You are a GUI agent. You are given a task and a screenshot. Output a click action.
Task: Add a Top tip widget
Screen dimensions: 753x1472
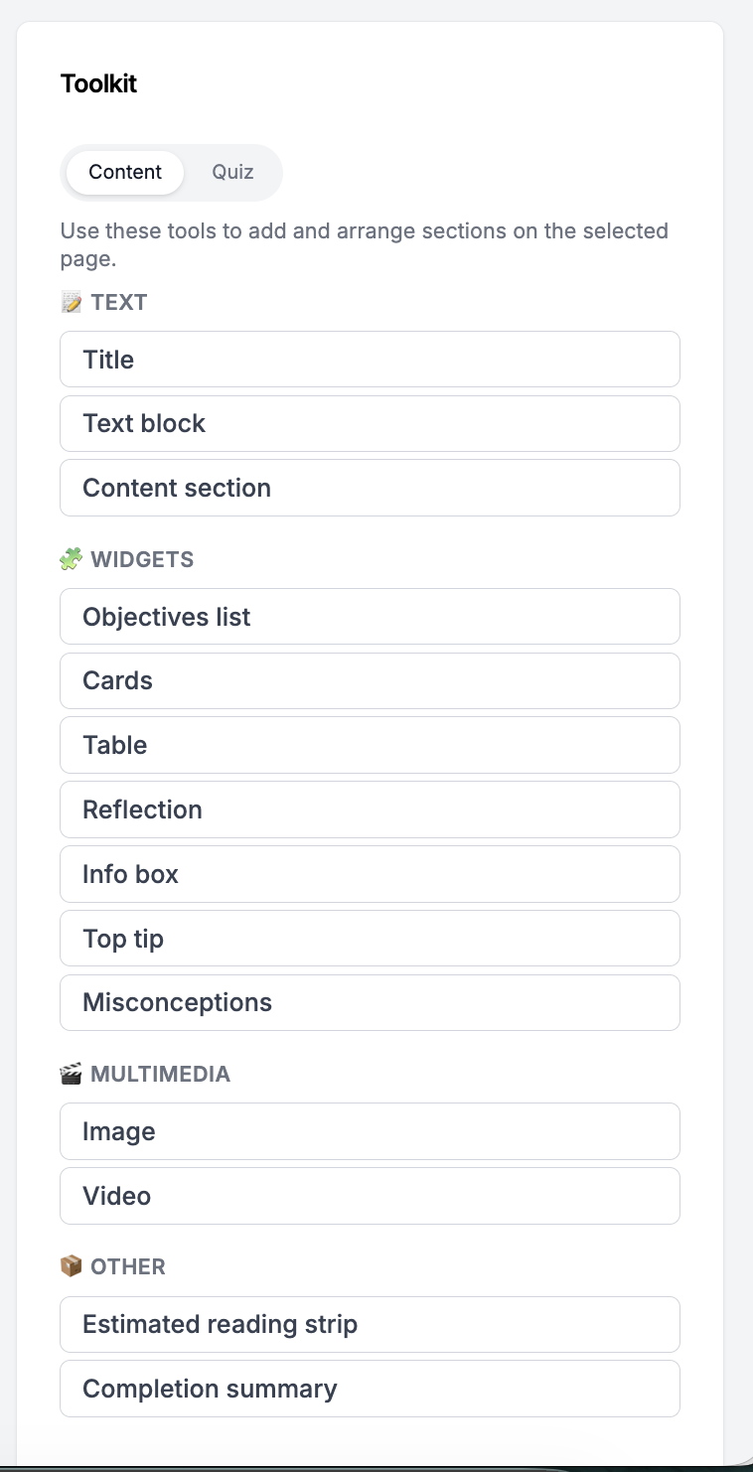pos(370,938)
